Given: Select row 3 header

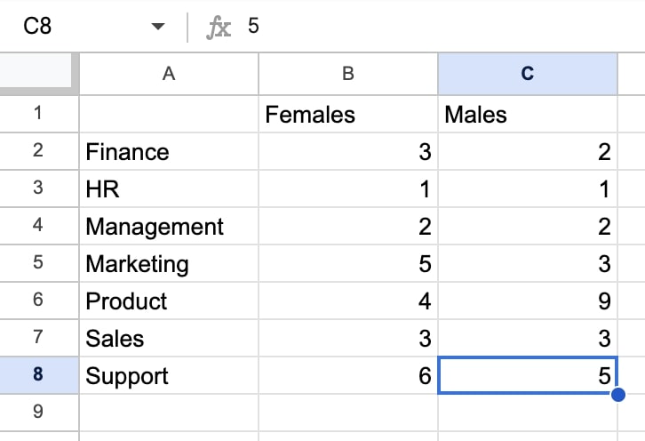Looking at the screenshot, I should click(38, 188).
